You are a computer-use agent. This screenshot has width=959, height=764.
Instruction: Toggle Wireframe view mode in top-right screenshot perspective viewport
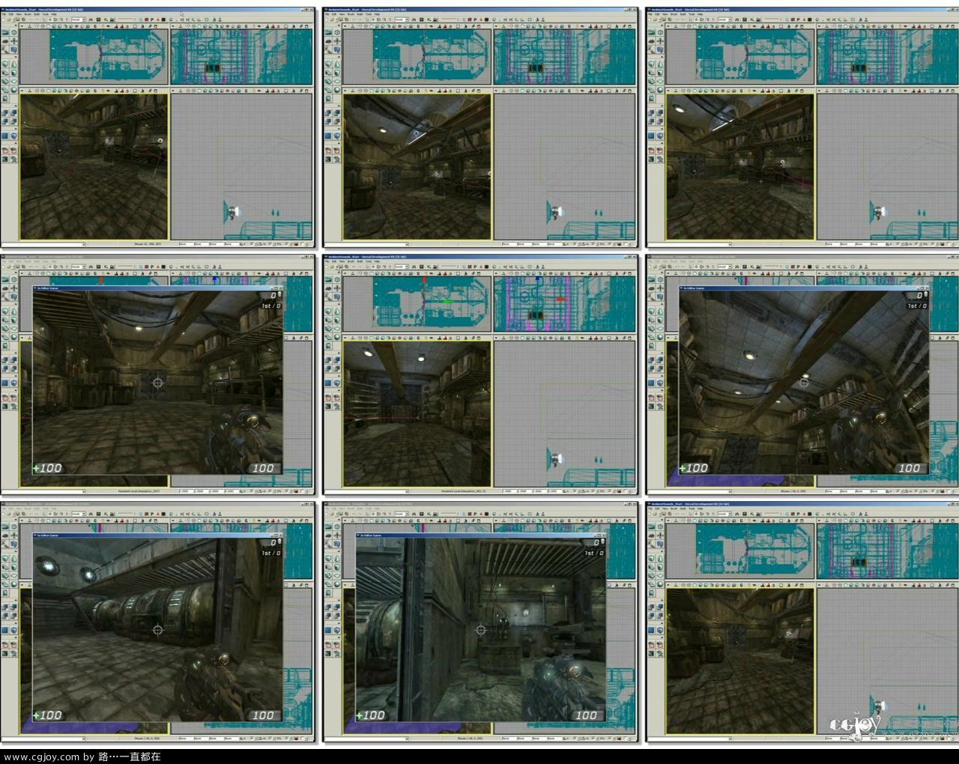click(x=689, y=91)
